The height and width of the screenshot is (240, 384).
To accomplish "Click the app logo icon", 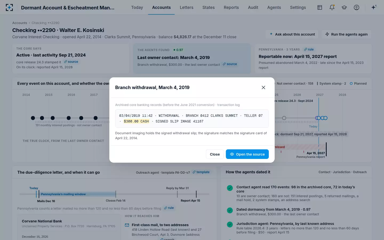I will coord(9,7).
